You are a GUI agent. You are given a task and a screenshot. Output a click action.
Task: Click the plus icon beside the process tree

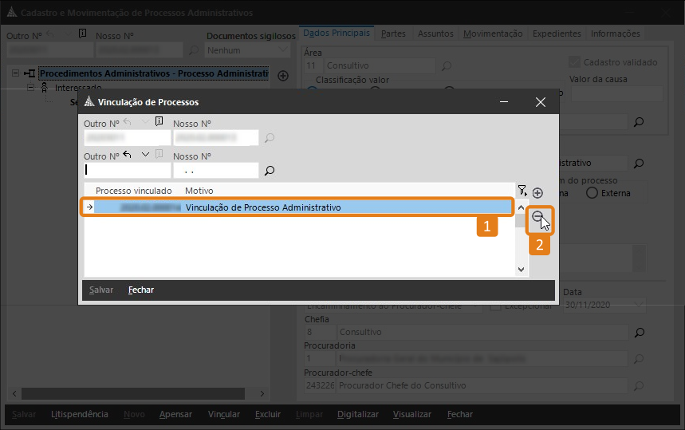[282, 75]
